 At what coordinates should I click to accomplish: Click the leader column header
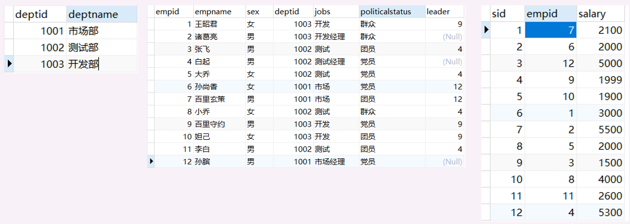pyautogui.click(x=445, y=12)
